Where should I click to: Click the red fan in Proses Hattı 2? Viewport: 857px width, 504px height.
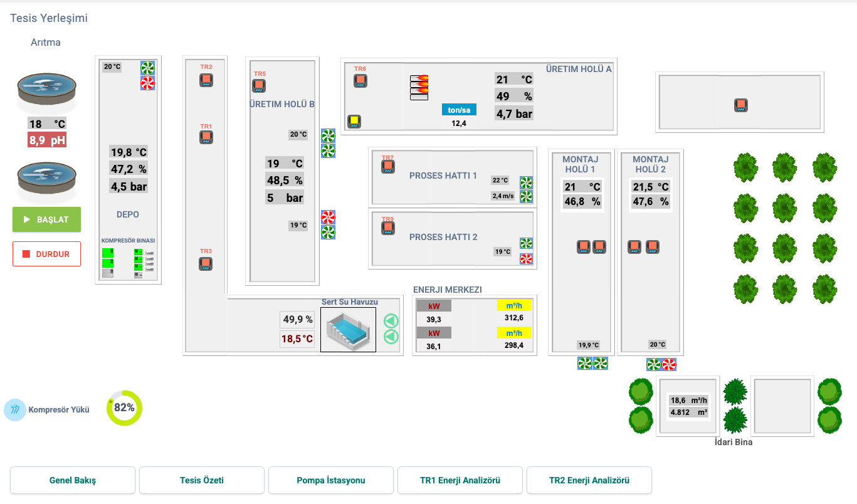point(527,258)
